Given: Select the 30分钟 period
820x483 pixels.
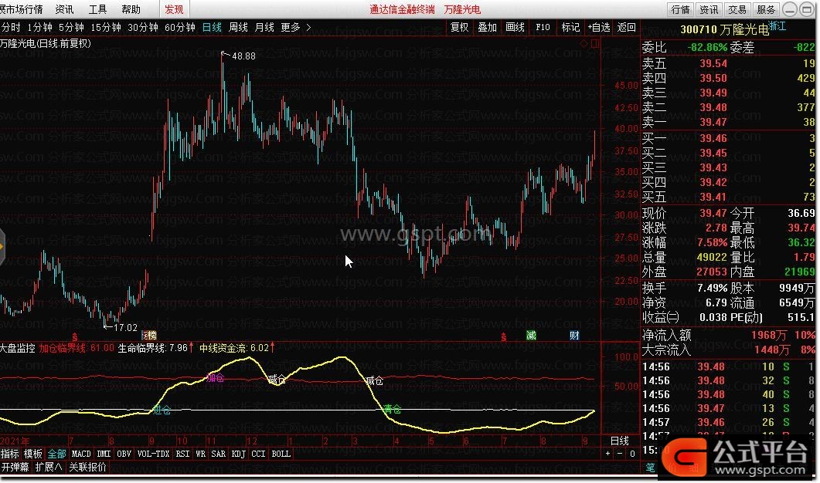Looking at the screenshot, I should pyautogui.click(x=143, y=27).
